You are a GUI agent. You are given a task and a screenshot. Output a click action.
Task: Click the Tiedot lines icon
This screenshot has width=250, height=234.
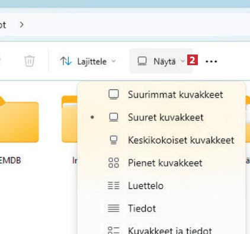pyautogui.click(x=114, y=208)
